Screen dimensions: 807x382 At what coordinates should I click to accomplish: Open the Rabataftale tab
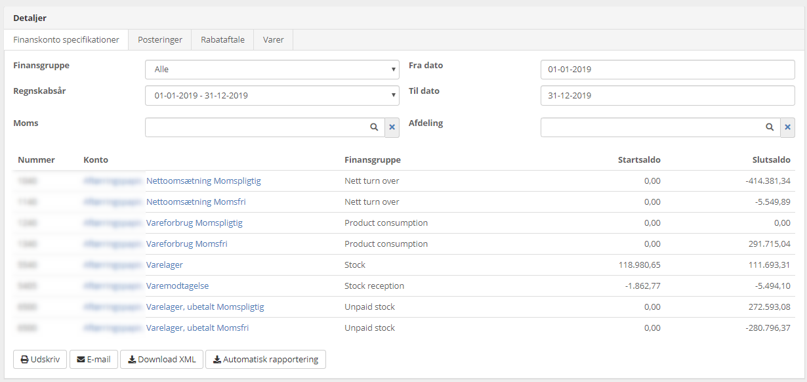tap(222, 39)
